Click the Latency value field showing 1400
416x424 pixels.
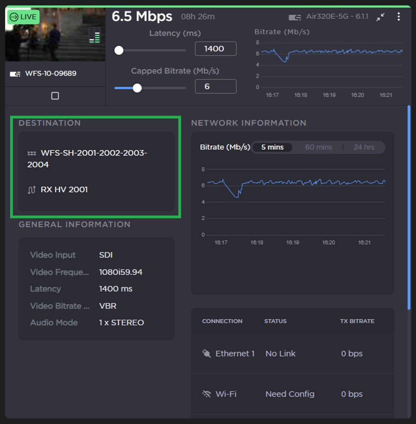(215, 49)
